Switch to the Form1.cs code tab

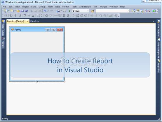(35, 21)
